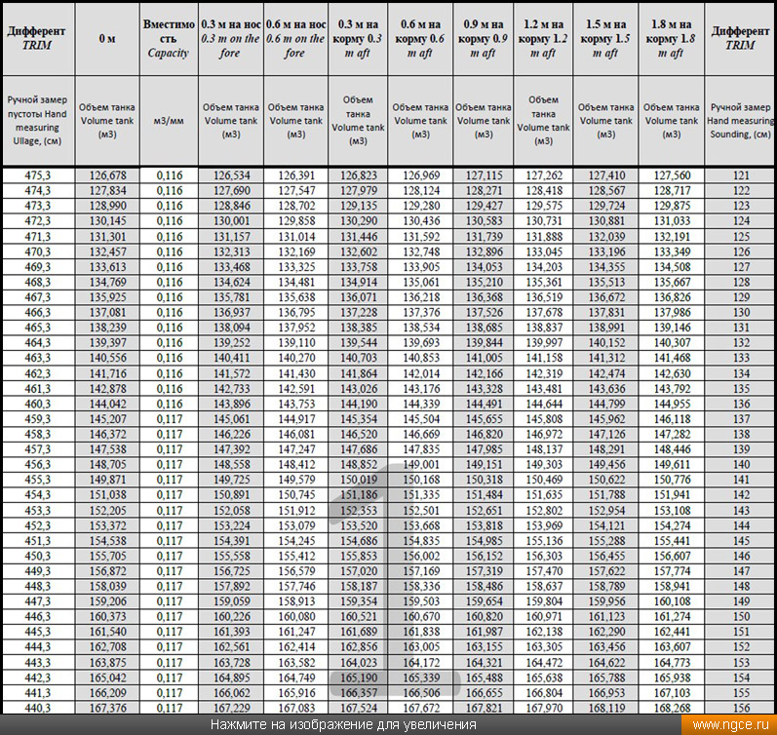The image size is (777, 735).
Task: Click the cell reading 159,956
Action: click(606, 601)
